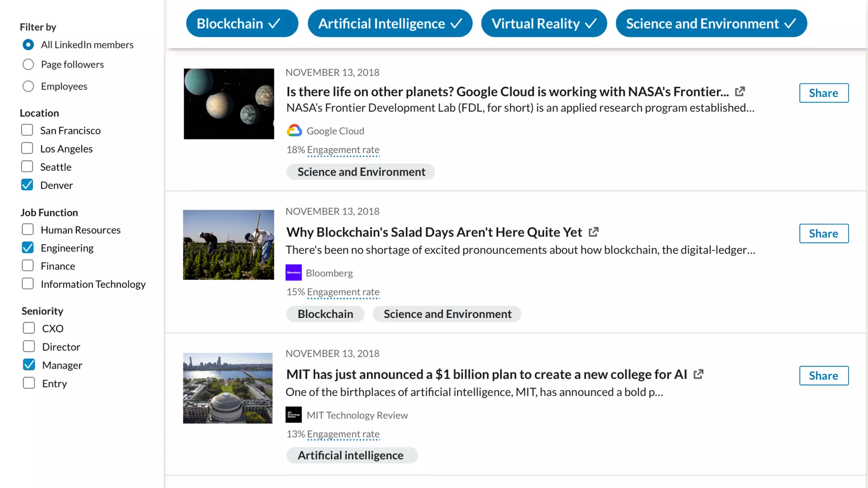Toggle the Science and Environment topic chip
868x488 pixels.
coord(711,23)
